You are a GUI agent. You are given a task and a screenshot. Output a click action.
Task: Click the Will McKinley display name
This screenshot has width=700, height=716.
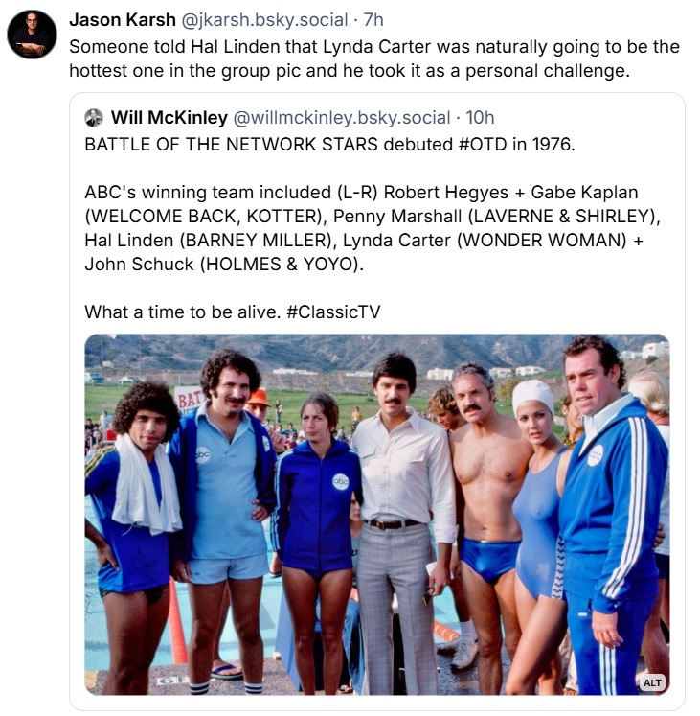click(169, 117)
